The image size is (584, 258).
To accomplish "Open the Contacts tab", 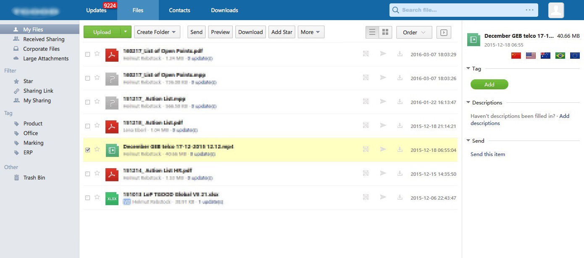I will coord(179,10).
